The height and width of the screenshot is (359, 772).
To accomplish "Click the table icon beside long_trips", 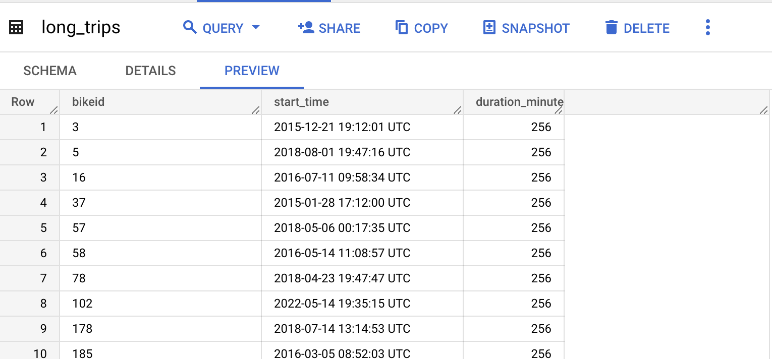I will click(x=17, y=28).
